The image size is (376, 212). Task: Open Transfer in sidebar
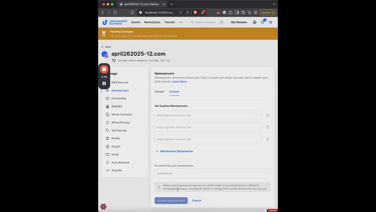pos(117,170)
